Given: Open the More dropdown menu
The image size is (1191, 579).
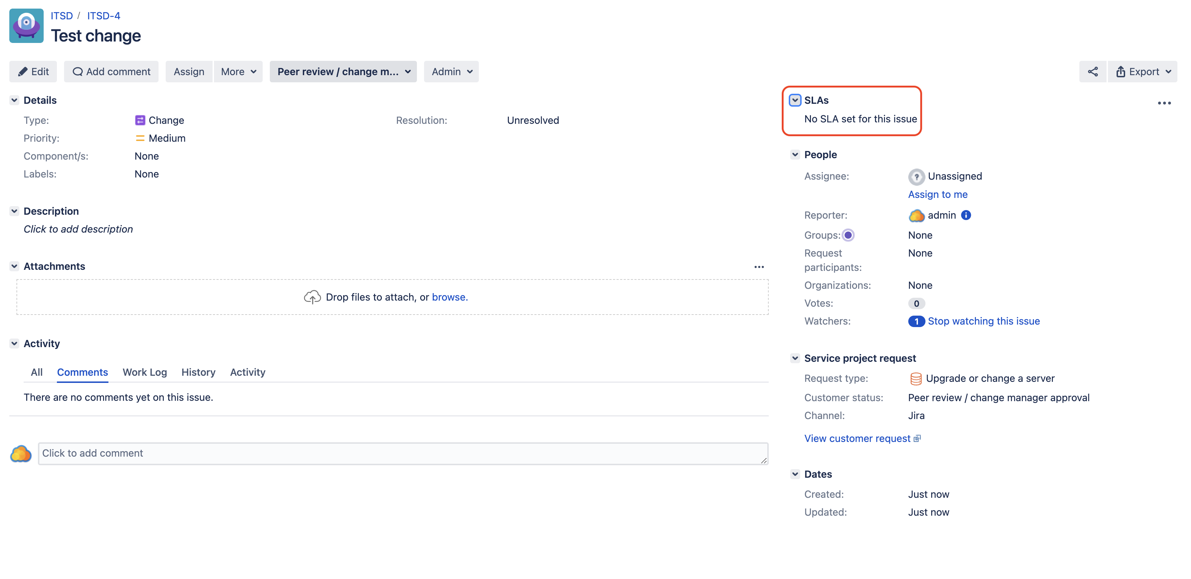Looking at the screenshot, I should [x=238, y=72].
